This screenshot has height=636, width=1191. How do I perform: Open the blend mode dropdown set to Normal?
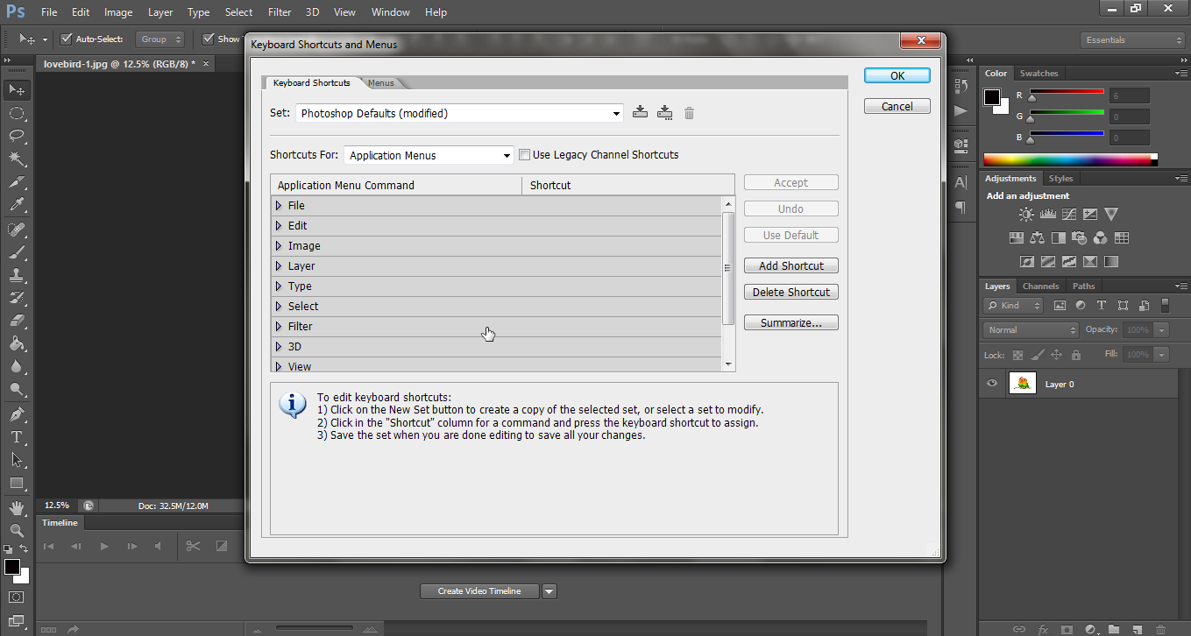click(x=1031, y=329)
